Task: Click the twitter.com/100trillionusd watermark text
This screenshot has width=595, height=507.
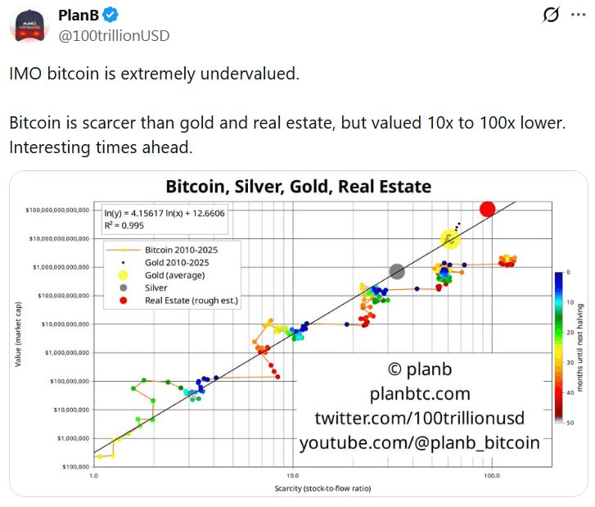Action: 419,418
